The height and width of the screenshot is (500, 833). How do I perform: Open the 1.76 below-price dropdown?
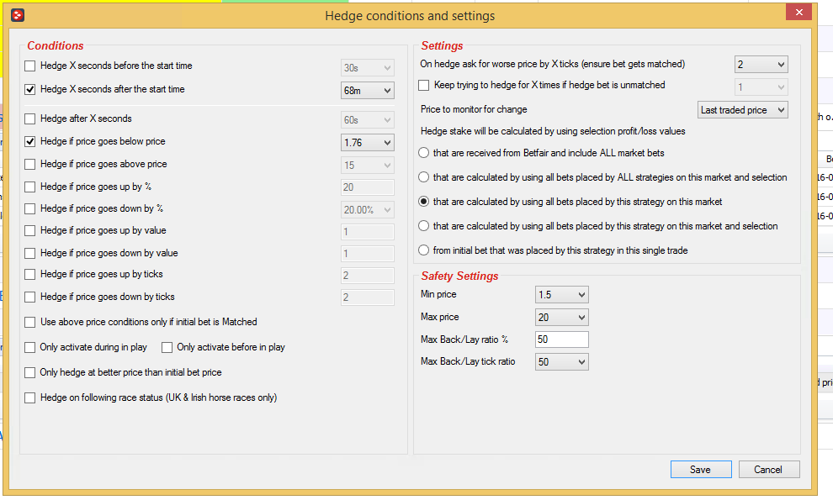click(x=368, y=142)
